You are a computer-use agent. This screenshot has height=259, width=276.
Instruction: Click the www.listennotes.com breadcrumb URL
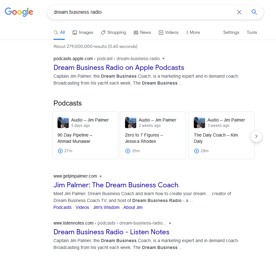tap(110, 223)
